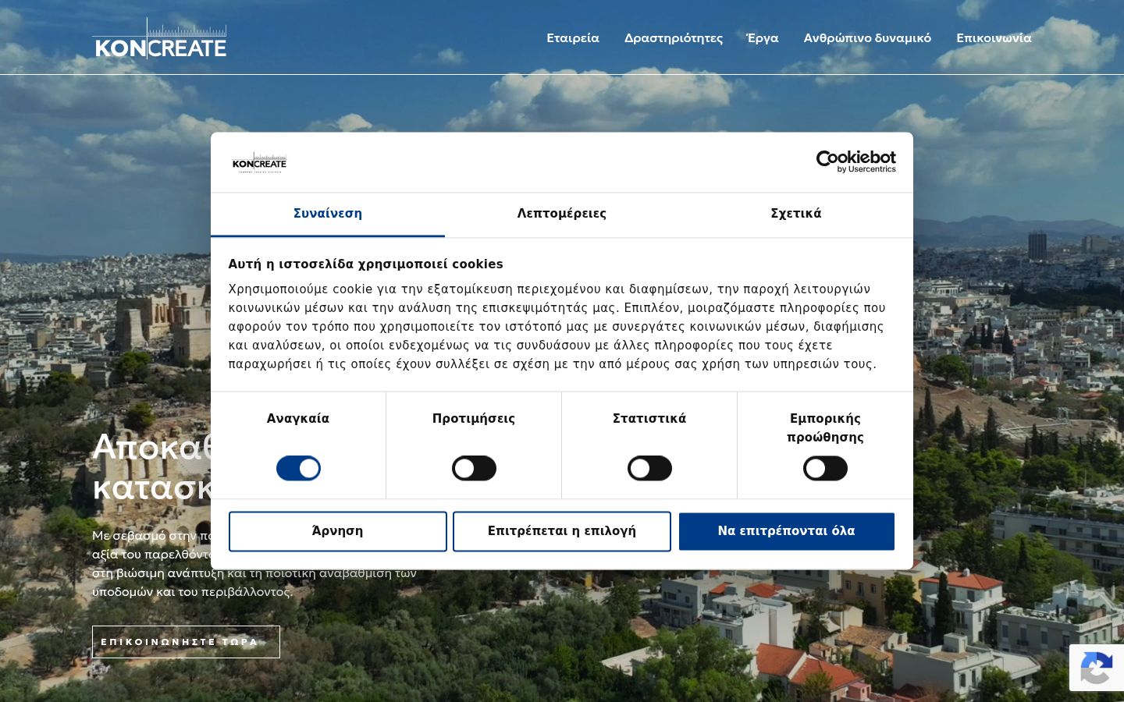The width and height of the screenshot is (1124, 702).
Task: Open the Εταιρεία menu item
Action: coord(573,38)
